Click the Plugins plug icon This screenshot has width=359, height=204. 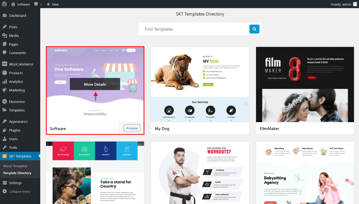pos(5,130)
